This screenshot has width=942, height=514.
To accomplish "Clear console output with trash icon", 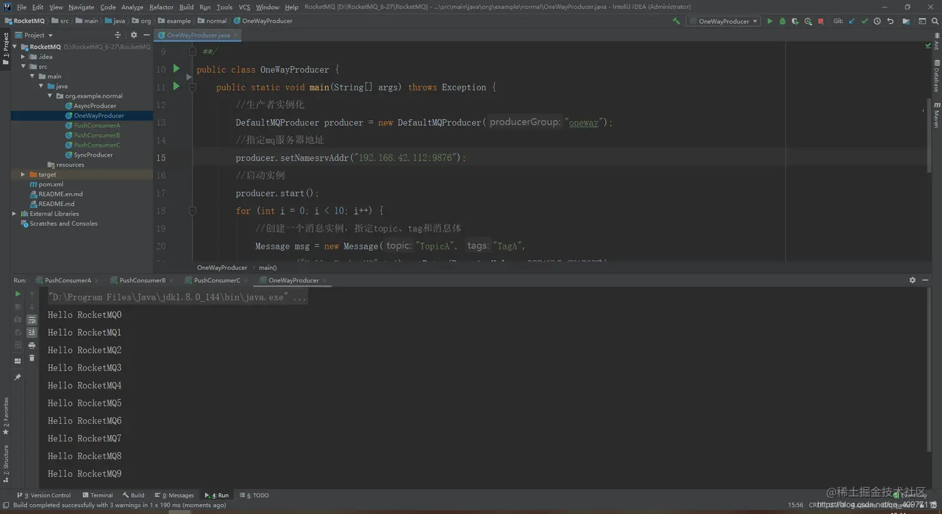I will pyautogui.click(x=32, y=358).
